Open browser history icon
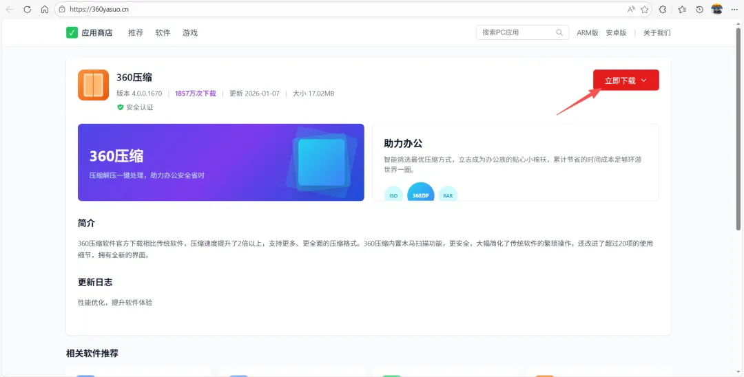This screenshot has height=377, width=744. tap(699, 10)
